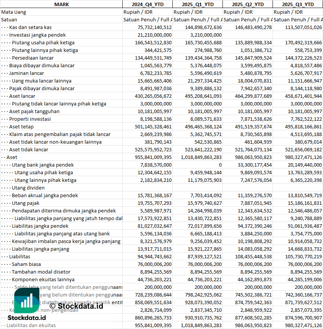Screen dimensions: 323x329
Task: Click inventory value 139,434,364,758
Action: pos(203,58)
